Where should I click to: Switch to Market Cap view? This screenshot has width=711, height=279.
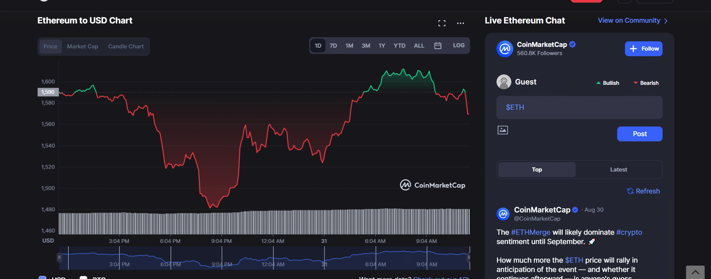(x=83, y=46)
